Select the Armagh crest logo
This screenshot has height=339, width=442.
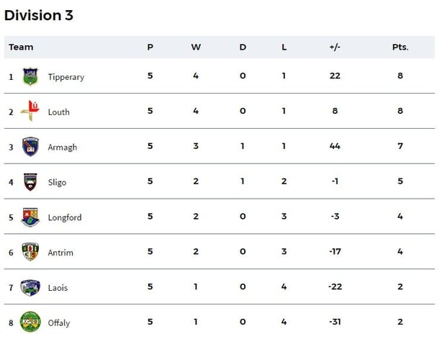click(x=30, y=147)
